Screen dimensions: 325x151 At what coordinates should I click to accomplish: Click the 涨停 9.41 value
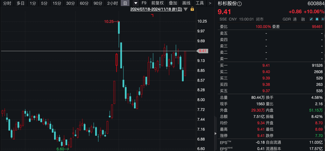(x=261, y=136)
